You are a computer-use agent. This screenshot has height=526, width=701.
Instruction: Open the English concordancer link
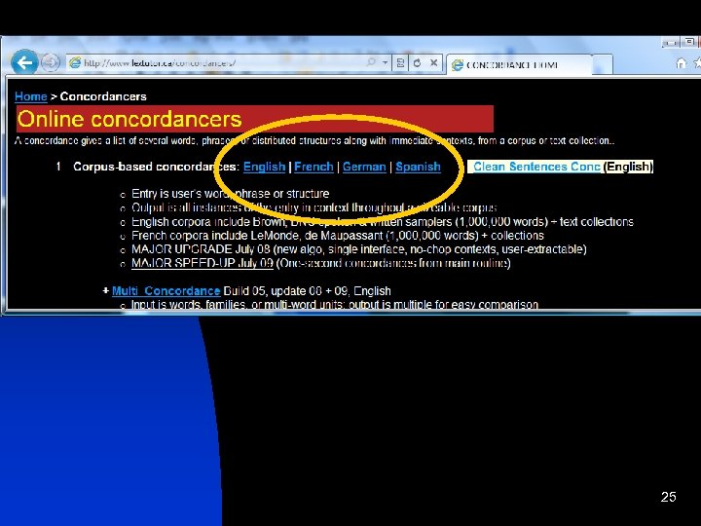point(264,167)
